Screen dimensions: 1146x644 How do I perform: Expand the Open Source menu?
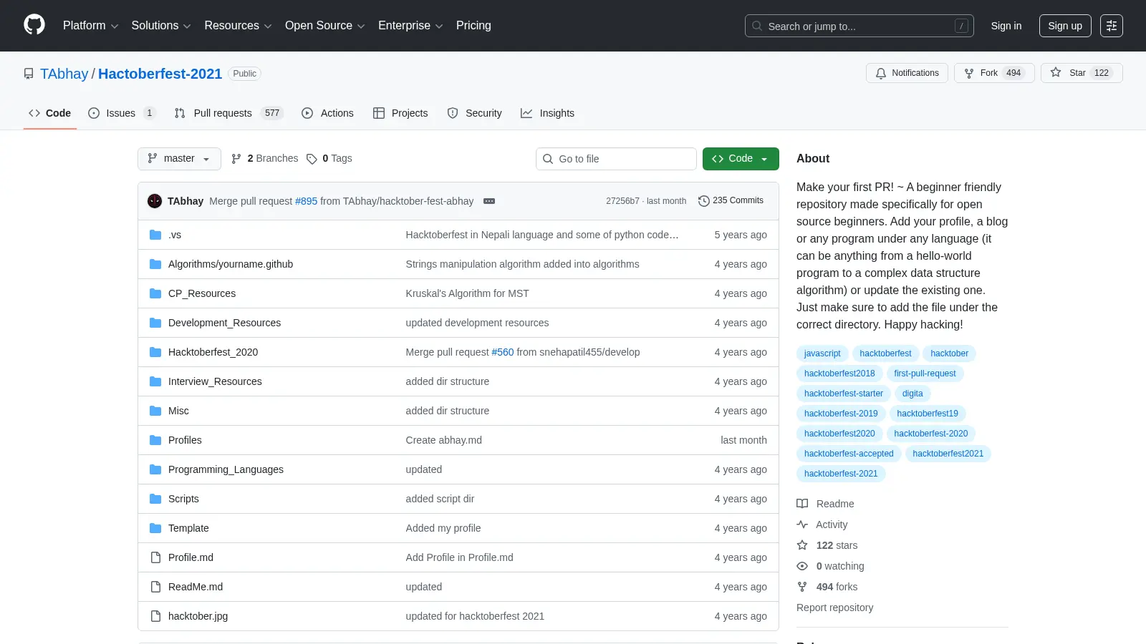(325, 26)
